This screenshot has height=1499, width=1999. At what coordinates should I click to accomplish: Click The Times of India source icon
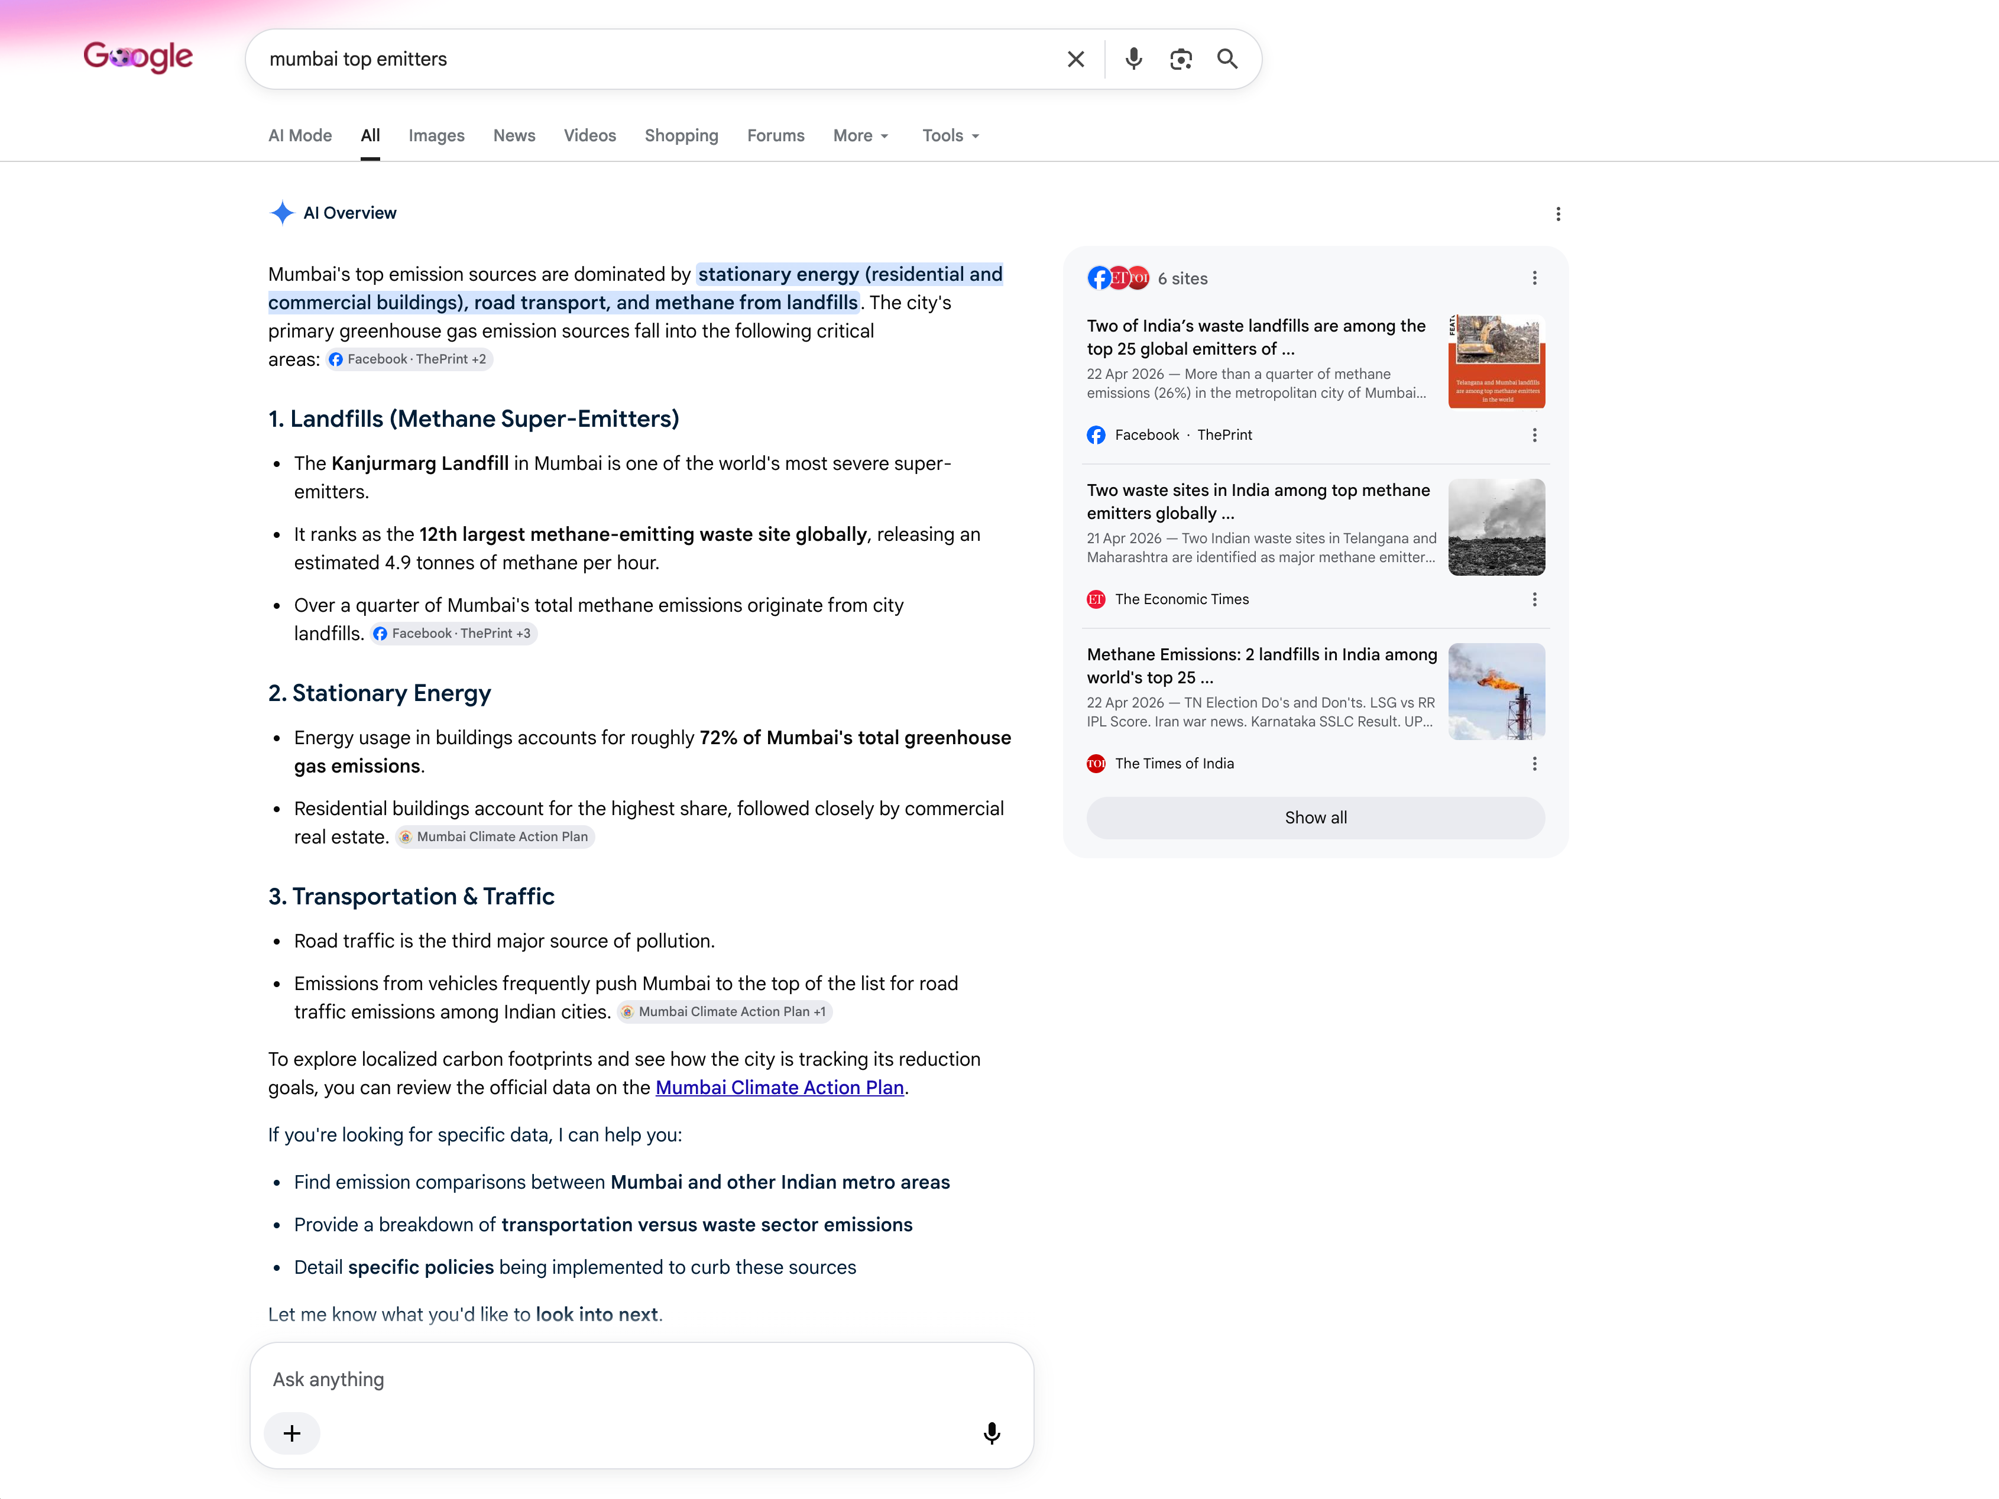(1096, 764)
